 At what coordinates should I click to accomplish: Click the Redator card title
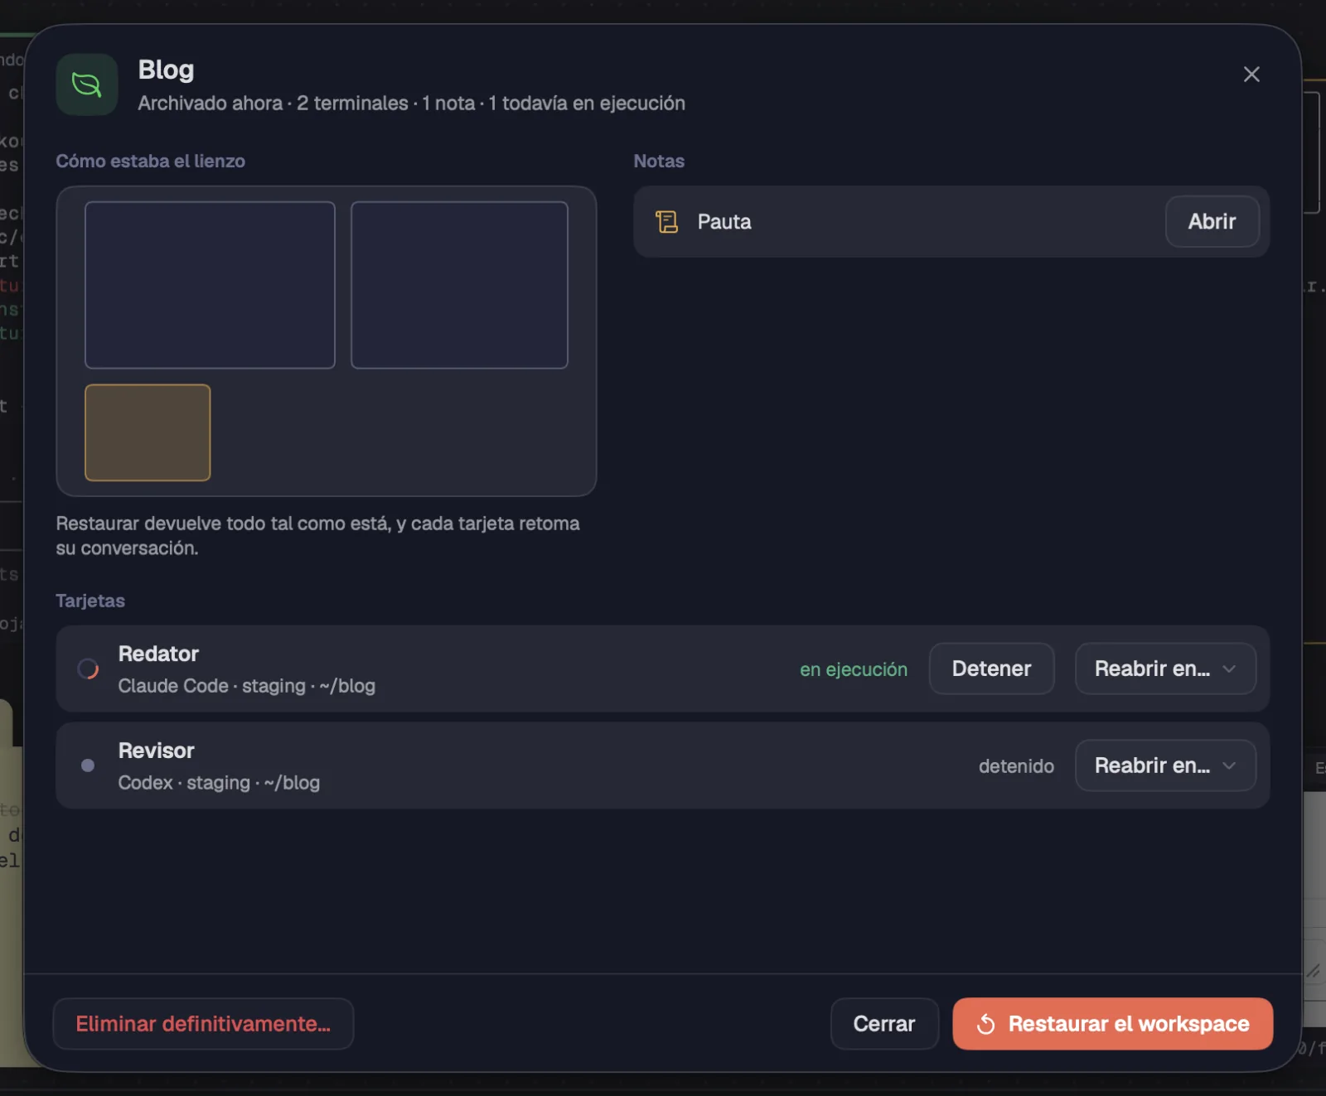[158, 654]
